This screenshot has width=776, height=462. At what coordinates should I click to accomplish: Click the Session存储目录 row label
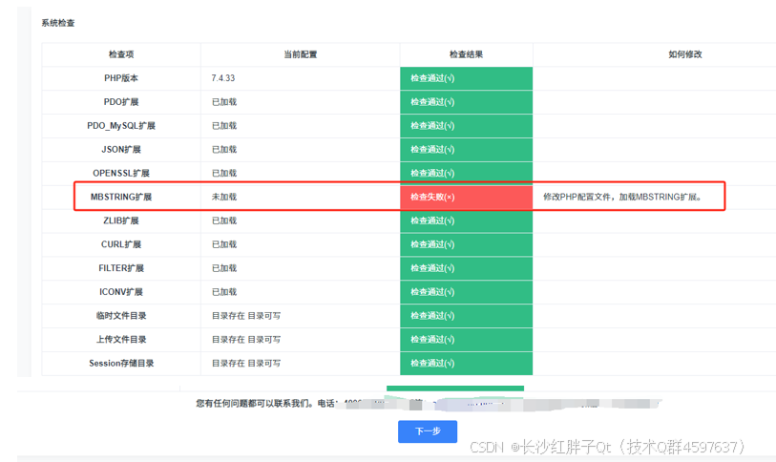[x=121, y=363]
